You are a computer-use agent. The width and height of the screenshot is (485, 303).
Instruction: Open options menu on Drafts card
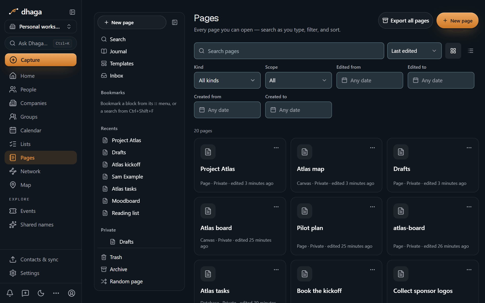[x=469, y=148]
